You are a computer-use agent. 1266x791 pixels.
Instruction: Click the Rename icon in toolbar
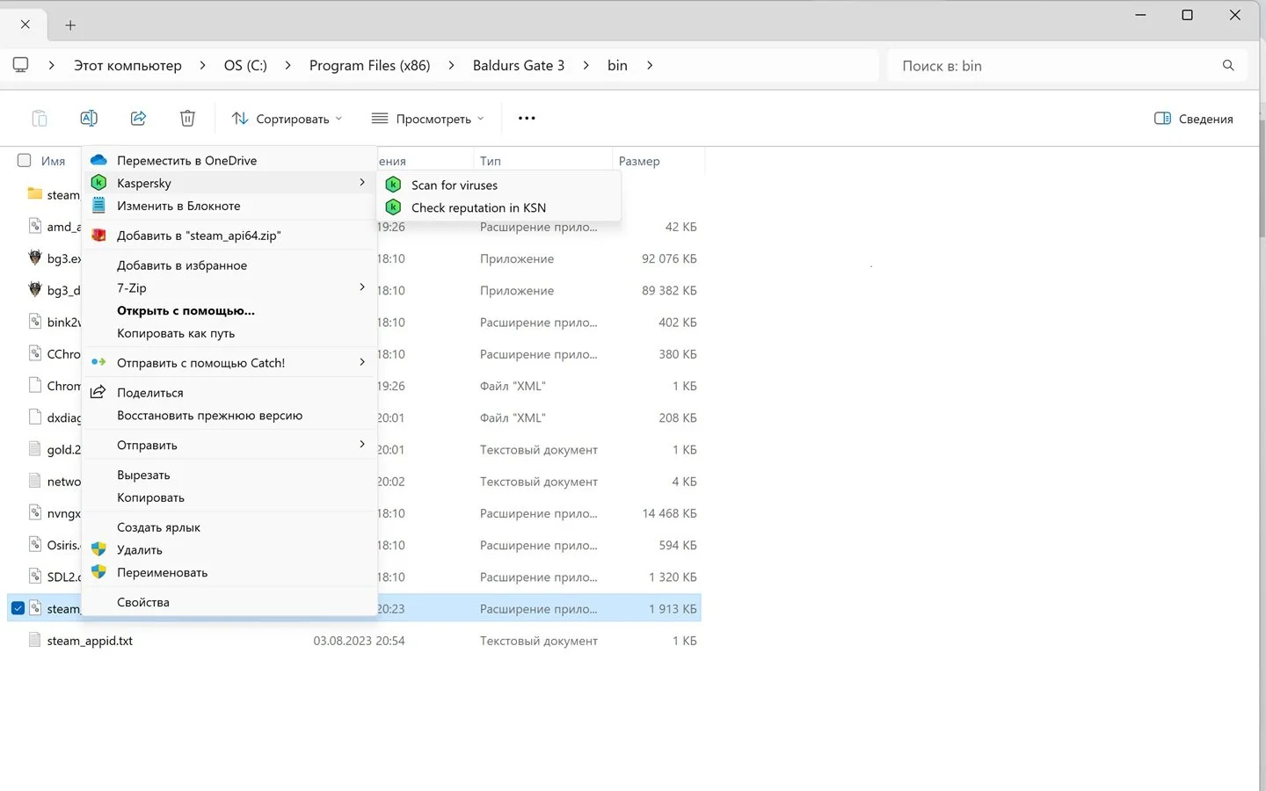click(x=89, y=118)
